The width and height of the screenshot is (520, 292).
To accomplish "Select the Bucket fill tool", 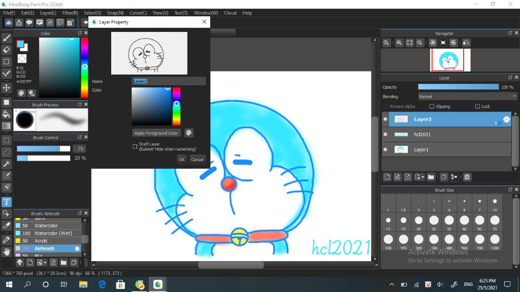I will coord(6,114).
